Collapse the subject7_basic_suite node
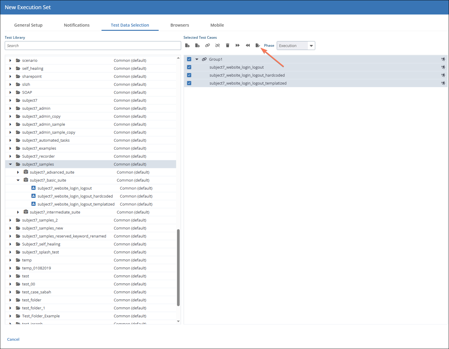 pos(18,180)
